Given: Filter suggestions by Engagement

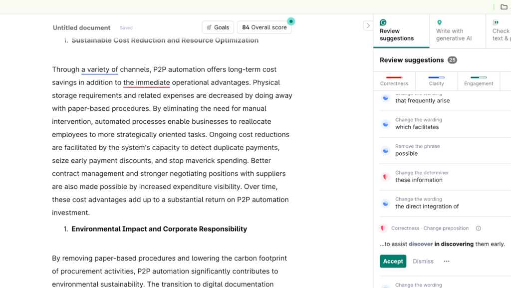Looking at the screenshot, I should (x=479, y=81).
